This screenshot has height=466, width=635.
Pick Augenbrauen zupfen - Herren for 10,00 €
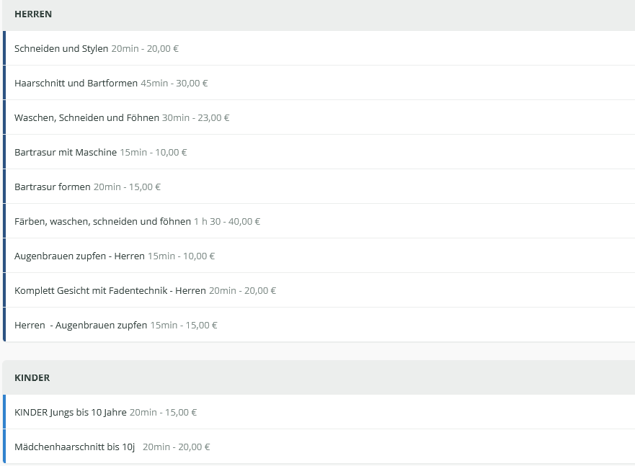click(x=79, y=256)
